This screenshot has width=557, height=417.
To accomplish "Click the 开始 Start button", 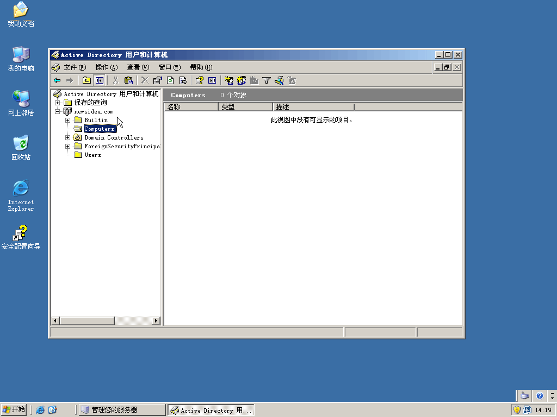I will tap(14, 410).
